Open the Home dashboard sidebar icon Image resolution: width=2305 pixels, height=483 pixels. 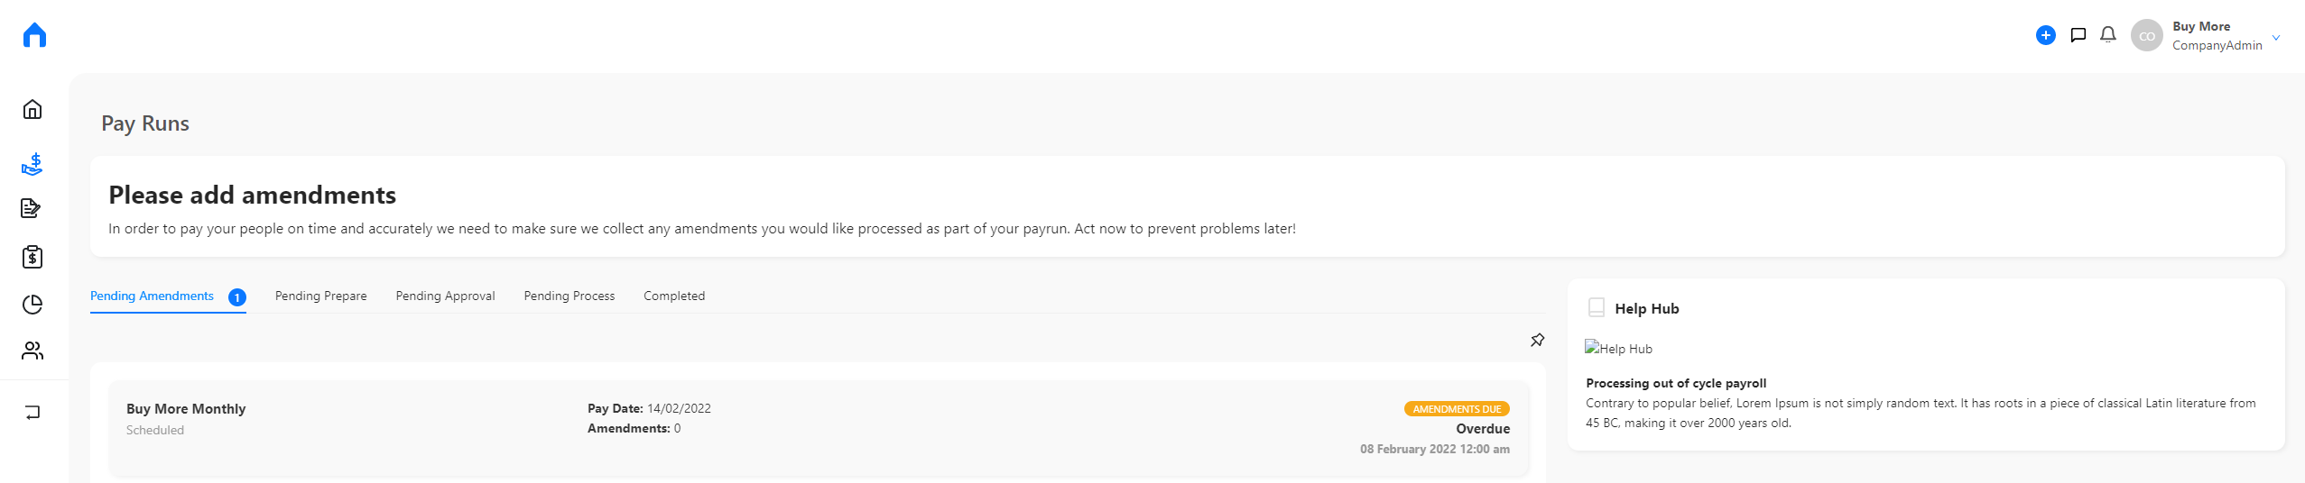click(32, 109)
